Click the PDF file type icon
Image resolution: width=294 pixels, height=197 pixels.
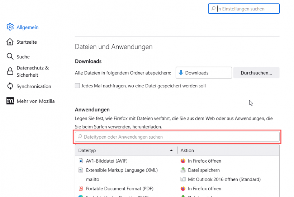[x=81, y=188]
